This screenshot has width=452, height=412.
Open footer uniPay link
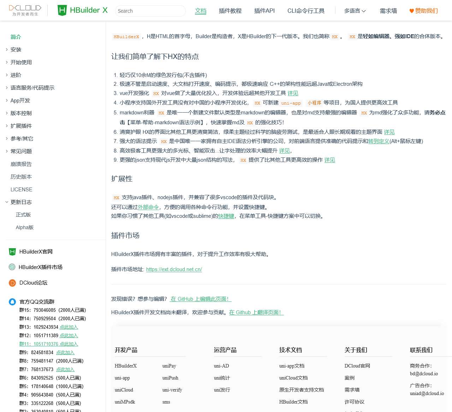[169, 366]
